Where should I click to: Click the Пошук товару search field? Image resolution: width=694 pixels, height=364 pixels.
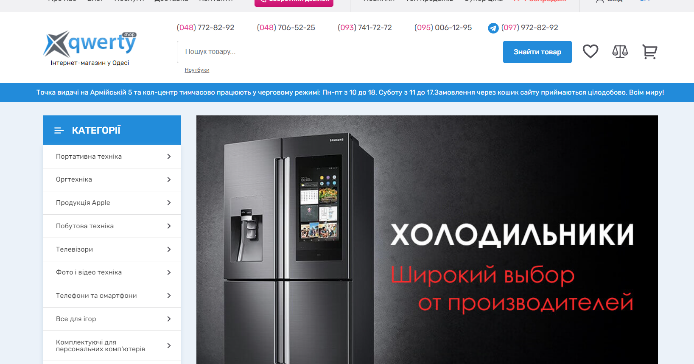pos(340,52)
